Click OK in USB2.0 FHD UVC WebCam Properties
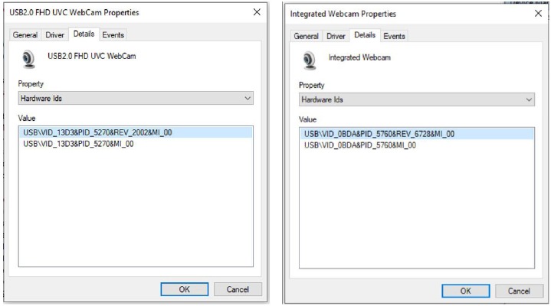The height and width of the screenshot is (306, 551). pyautogui.click(x=185, y=289)
